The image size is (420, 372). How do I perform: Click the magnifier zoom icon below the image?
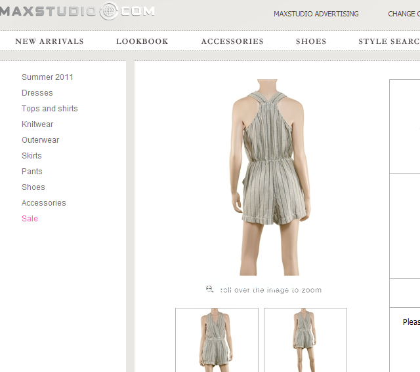coord(209,289)
